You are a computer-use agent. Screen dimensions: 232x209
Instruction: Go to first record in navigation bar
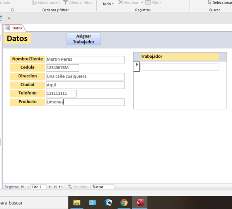pos(22,187)
